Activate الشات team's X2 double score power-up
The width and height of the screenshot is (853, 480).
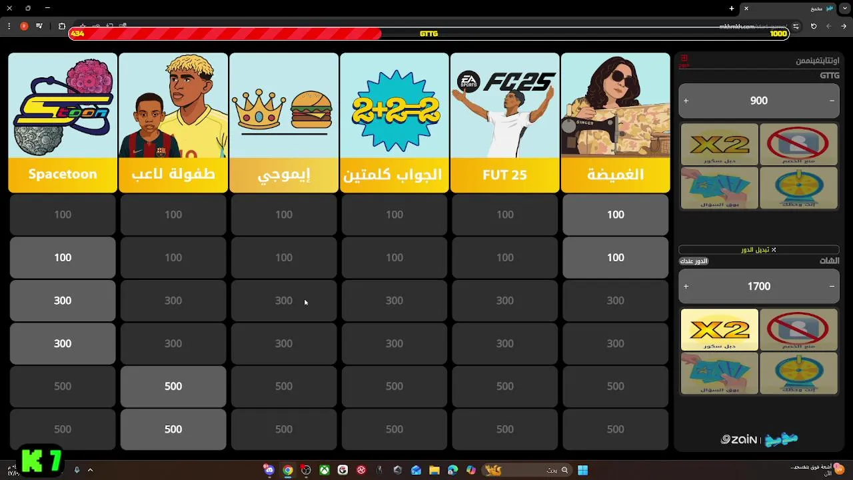(719, 329)
